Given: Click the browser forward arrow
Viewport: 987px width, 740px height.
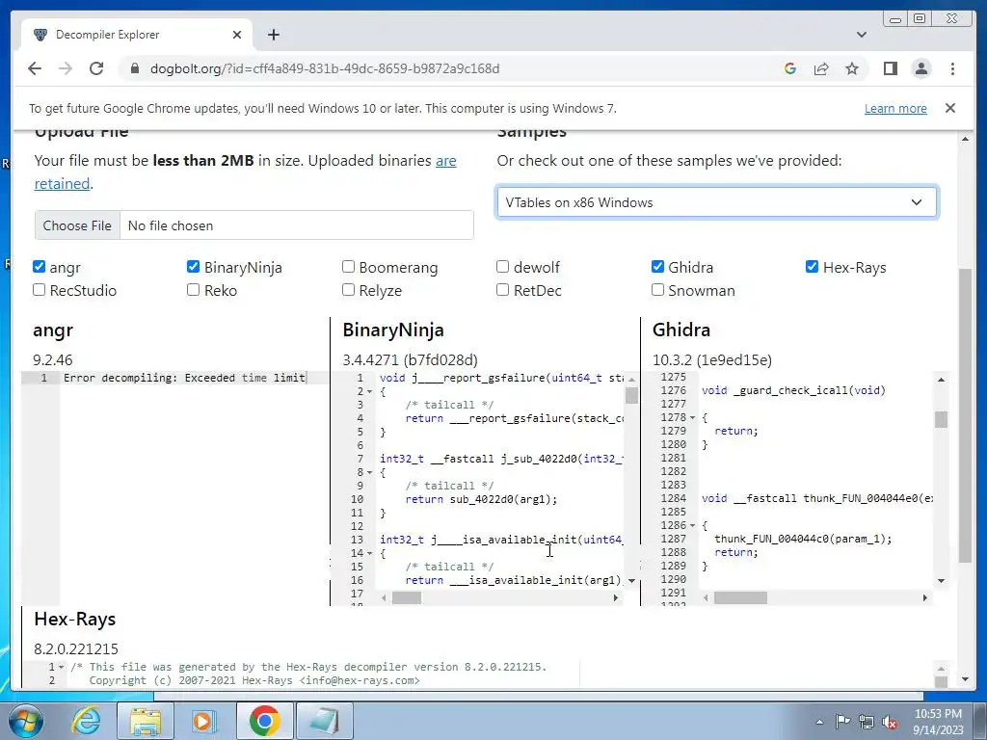Looking at the screenshot, I should 66,68.
